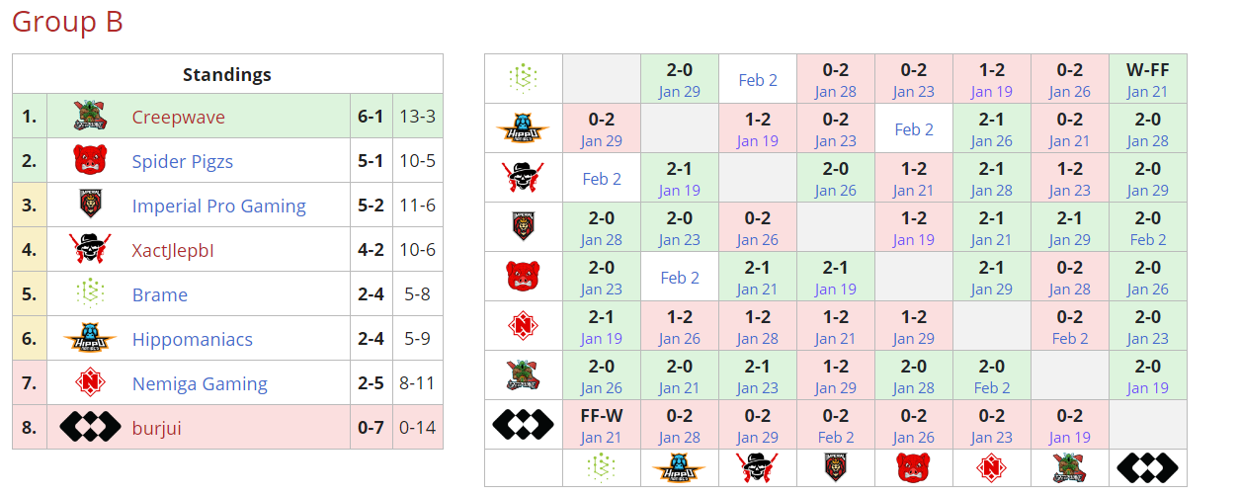Screen dimensions: 1239x497
Task: Click Jan 21 date under the W-FF result
Action: point(1147,92)
